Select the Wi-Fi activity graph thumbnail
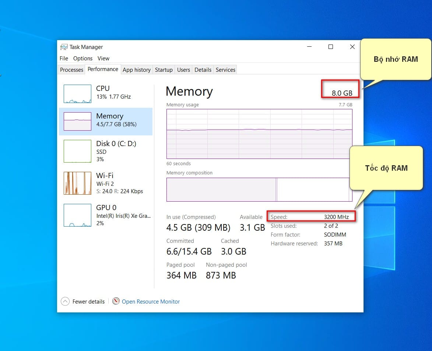This screenshot has width=432, height=351. [x=77, y=183]
